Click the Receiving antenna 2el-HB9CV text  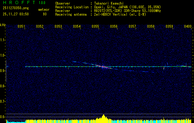[120, 14]
